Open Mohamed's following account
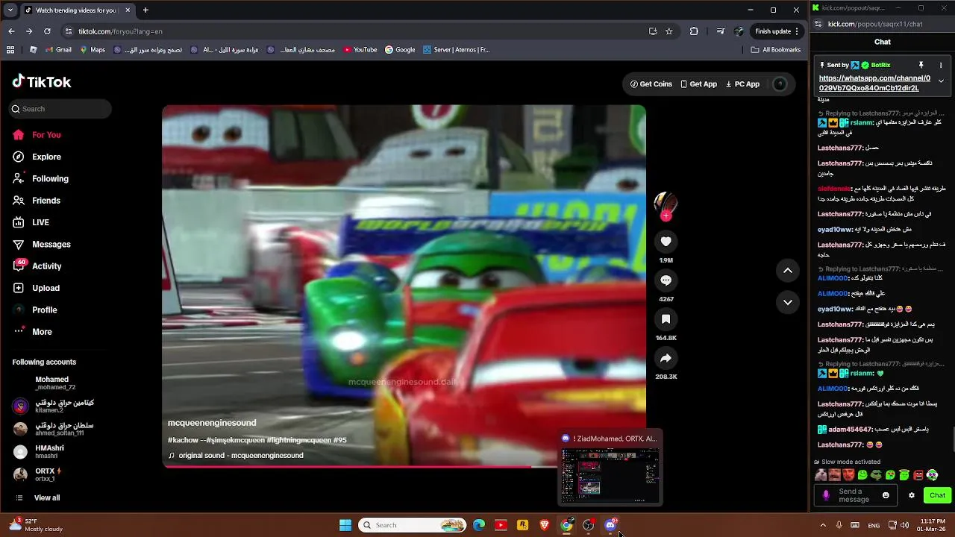955x537 pixels. pos(55,383)
